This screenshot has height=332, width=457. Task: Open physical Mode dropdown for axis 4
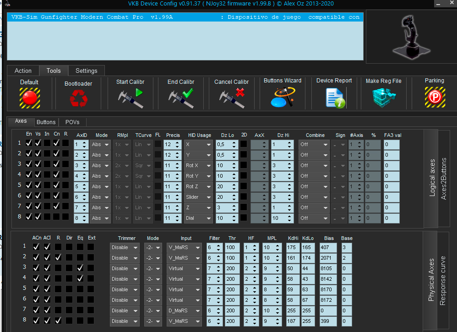tap(153, 279)
